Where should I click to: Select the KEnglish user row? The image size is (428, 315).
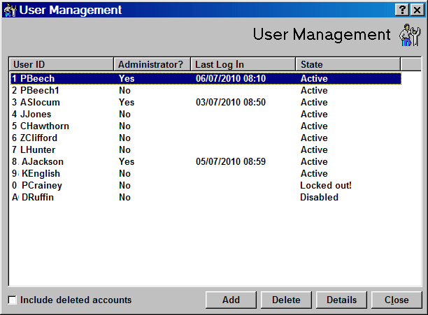click(206, 173)
